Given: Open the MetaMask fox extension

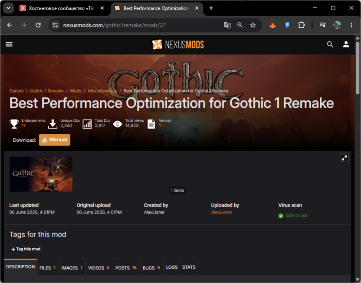Looking at the screenshot, I should 272,25.
